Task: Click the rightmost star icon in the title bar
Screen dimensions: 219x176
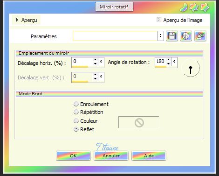Action: (205, 7)
